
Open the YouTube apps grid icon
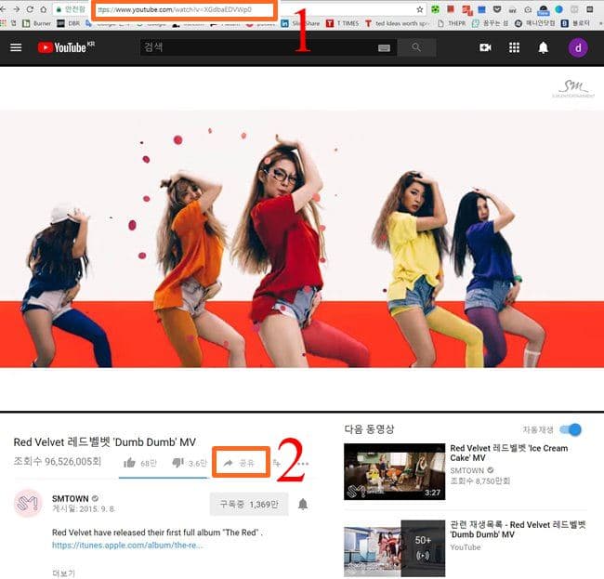click(x=514, y=47)
